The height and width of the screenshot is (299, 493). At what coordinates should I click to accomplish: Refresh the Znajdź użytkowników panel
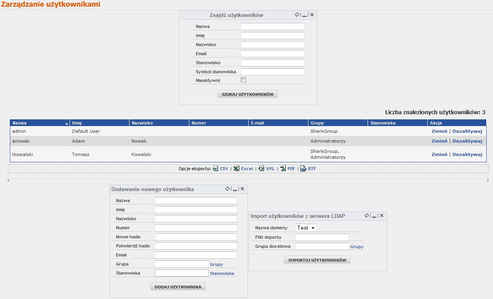(x=297, y=15)
